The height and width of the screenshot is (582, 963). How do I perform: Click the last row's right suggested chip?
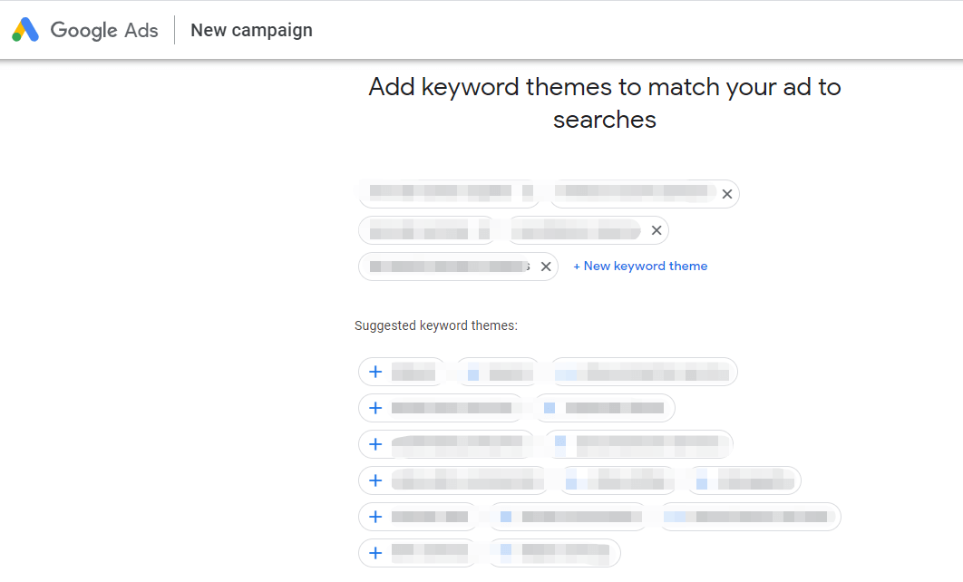(x=555, y=553)
